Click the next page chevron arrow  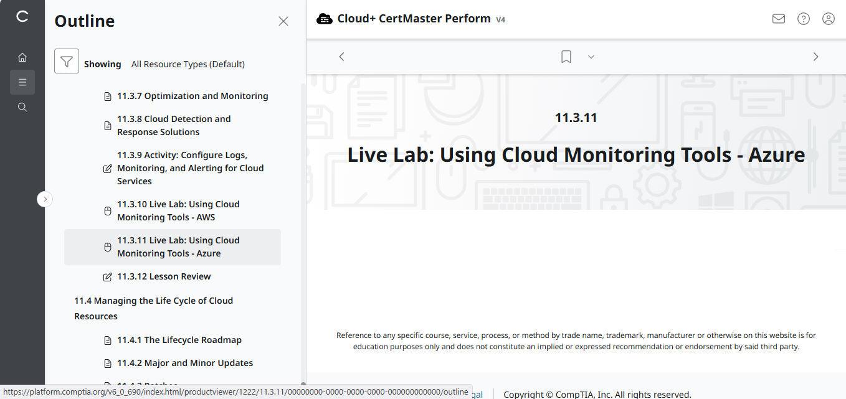click(815, 56)
